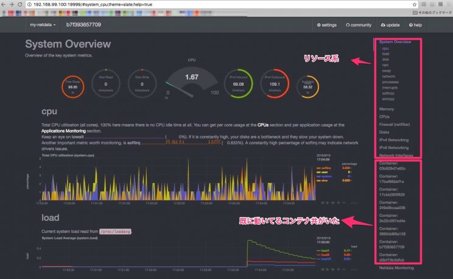Click the browser back arrow
The height and width of the screenshot is (279, 453).
pyautogui.click(x=5, y=4)
